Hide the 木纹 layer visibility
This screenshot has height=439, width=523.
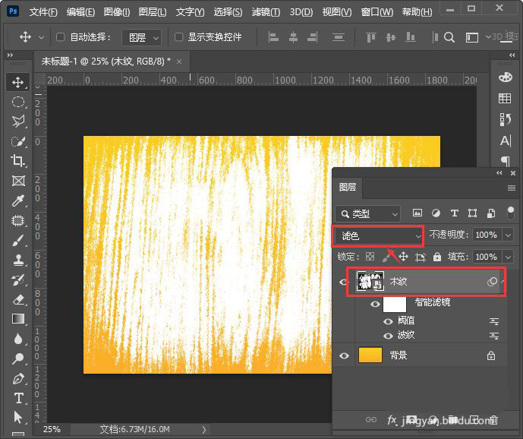pos(344,282)
